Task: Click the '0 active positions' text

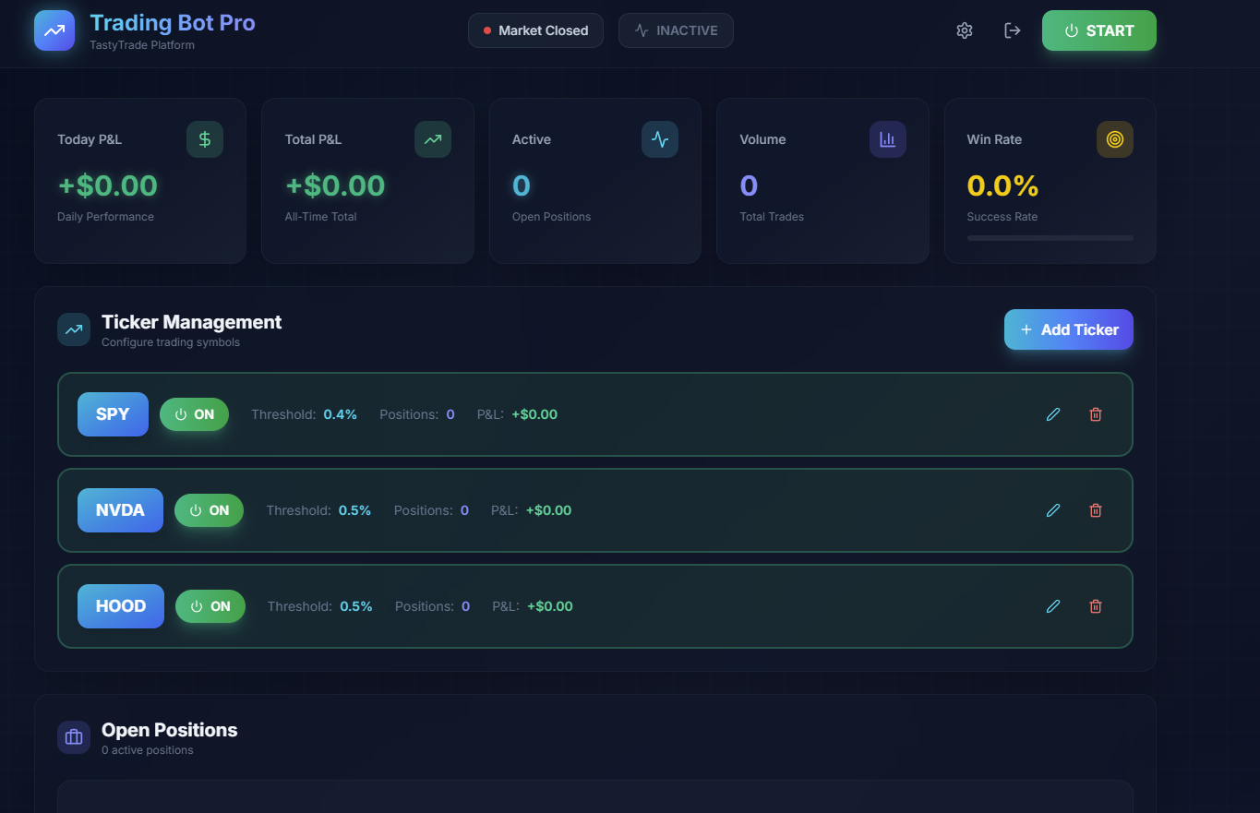Action: click(x=148, y=750)
